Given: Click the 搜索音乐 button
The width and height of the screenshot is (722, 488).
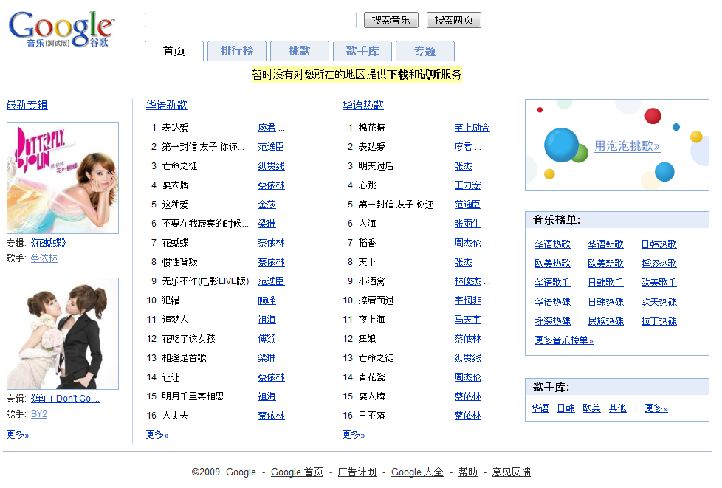Looking at the screenshot, I should click(x=391, y=20).
